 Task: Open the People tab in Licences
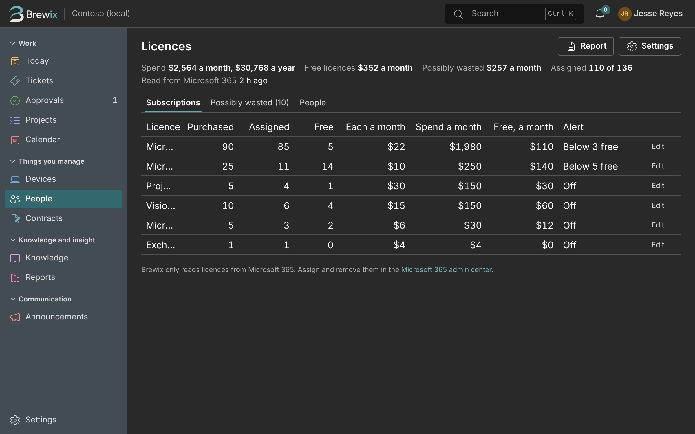[313, 102]
